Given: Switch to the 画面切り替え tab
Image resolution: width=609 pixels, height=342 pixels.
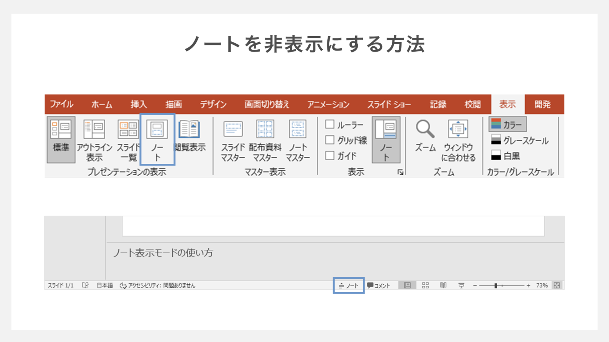Looking at the screenshot, I should tap(266, 104).
